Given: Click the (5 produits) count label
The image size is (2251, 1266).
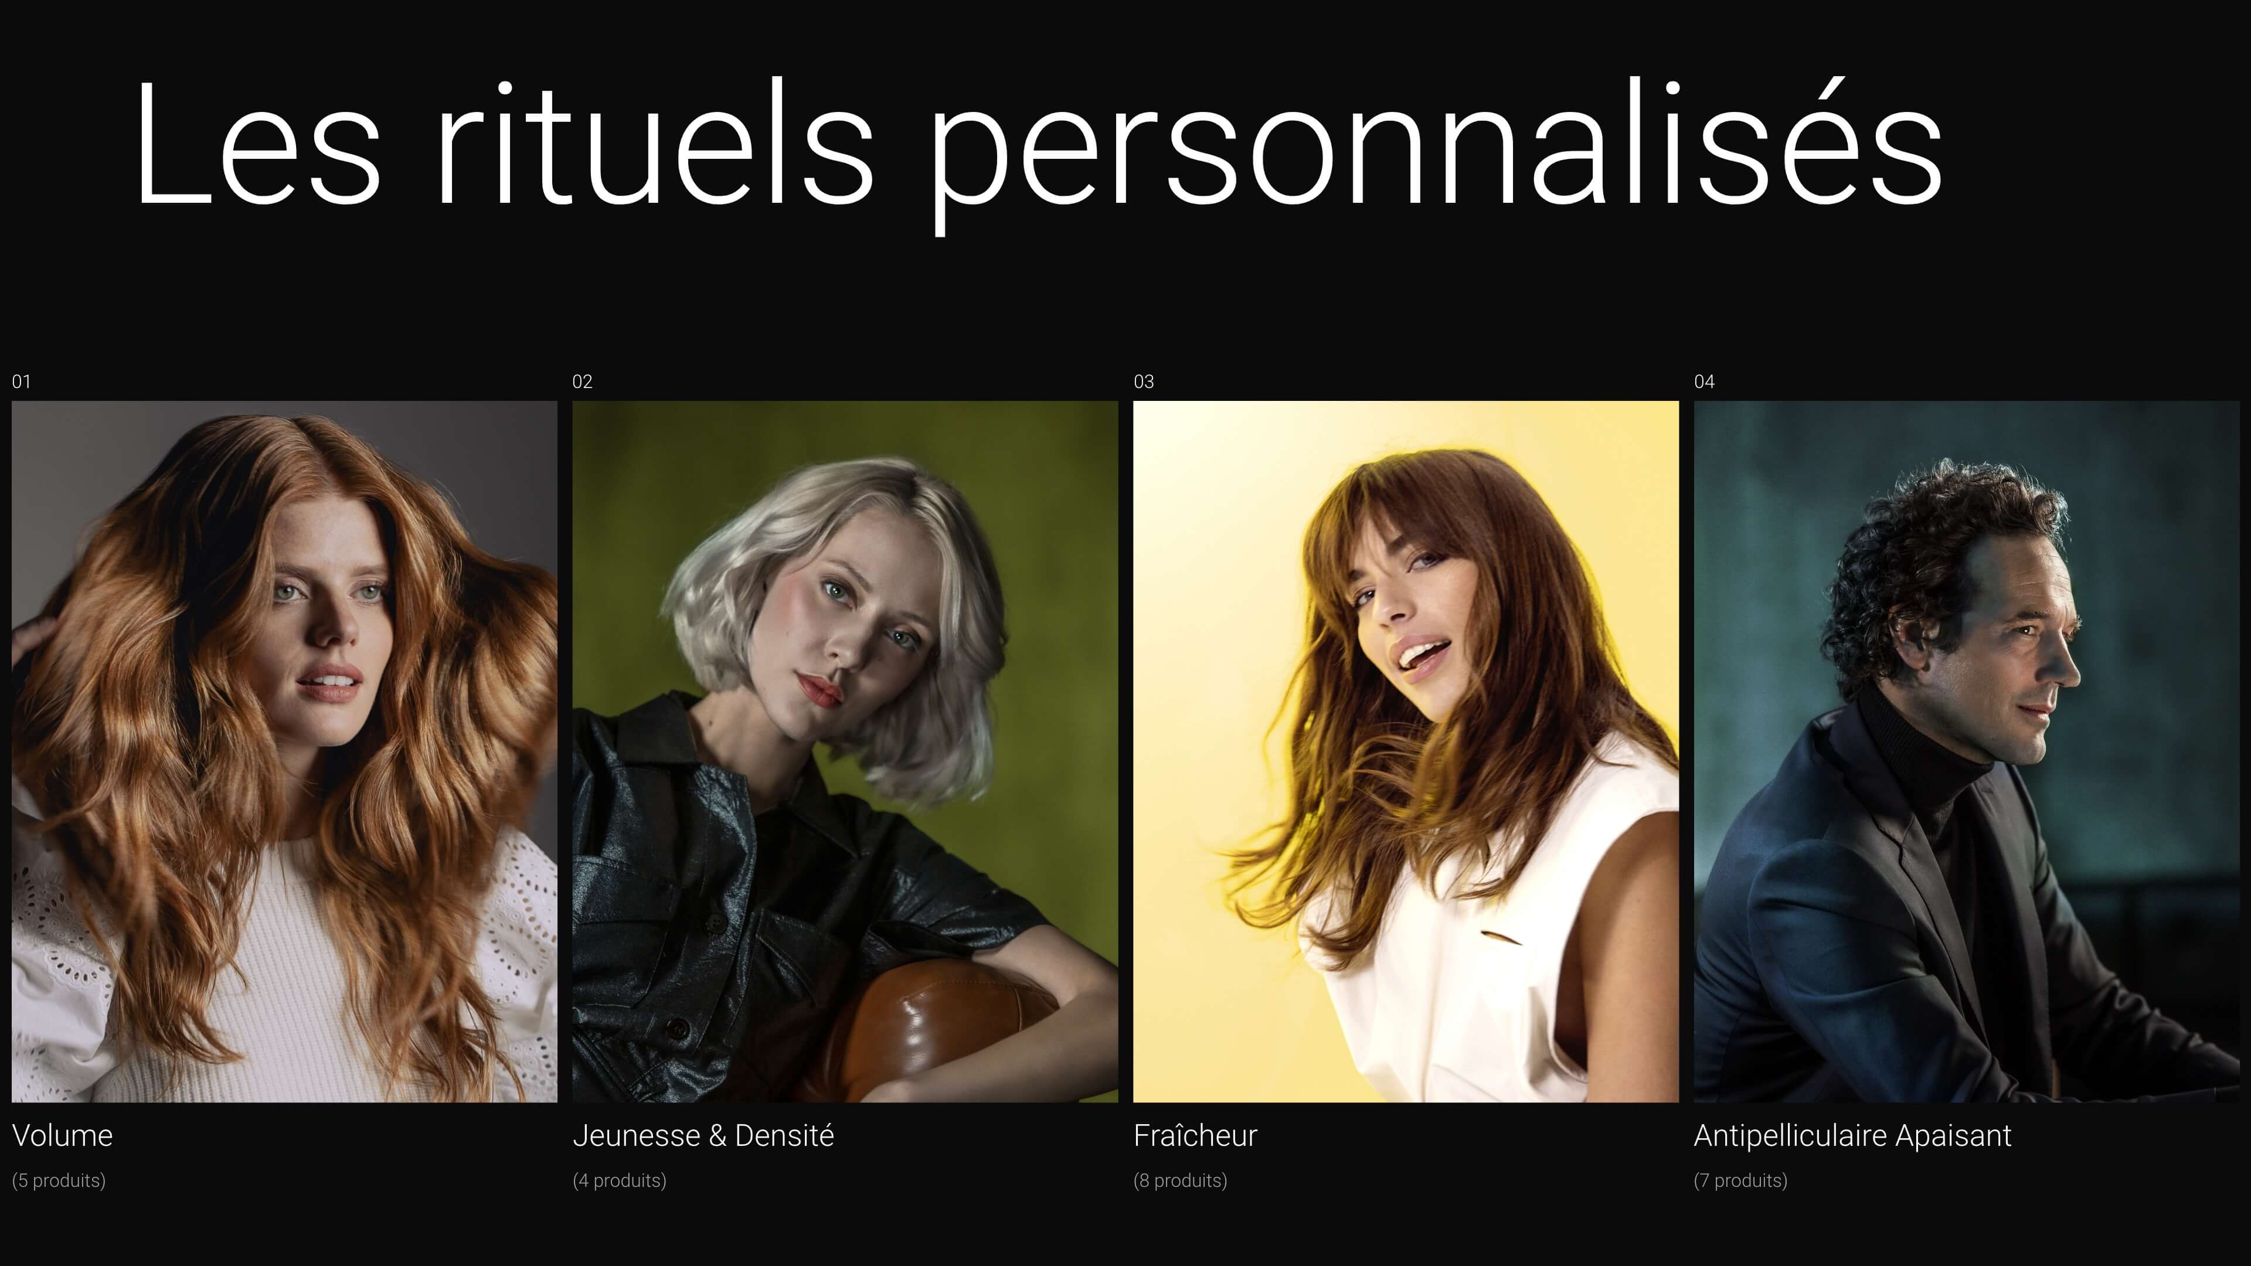Looking at the screenshot, I should 59,1180.
